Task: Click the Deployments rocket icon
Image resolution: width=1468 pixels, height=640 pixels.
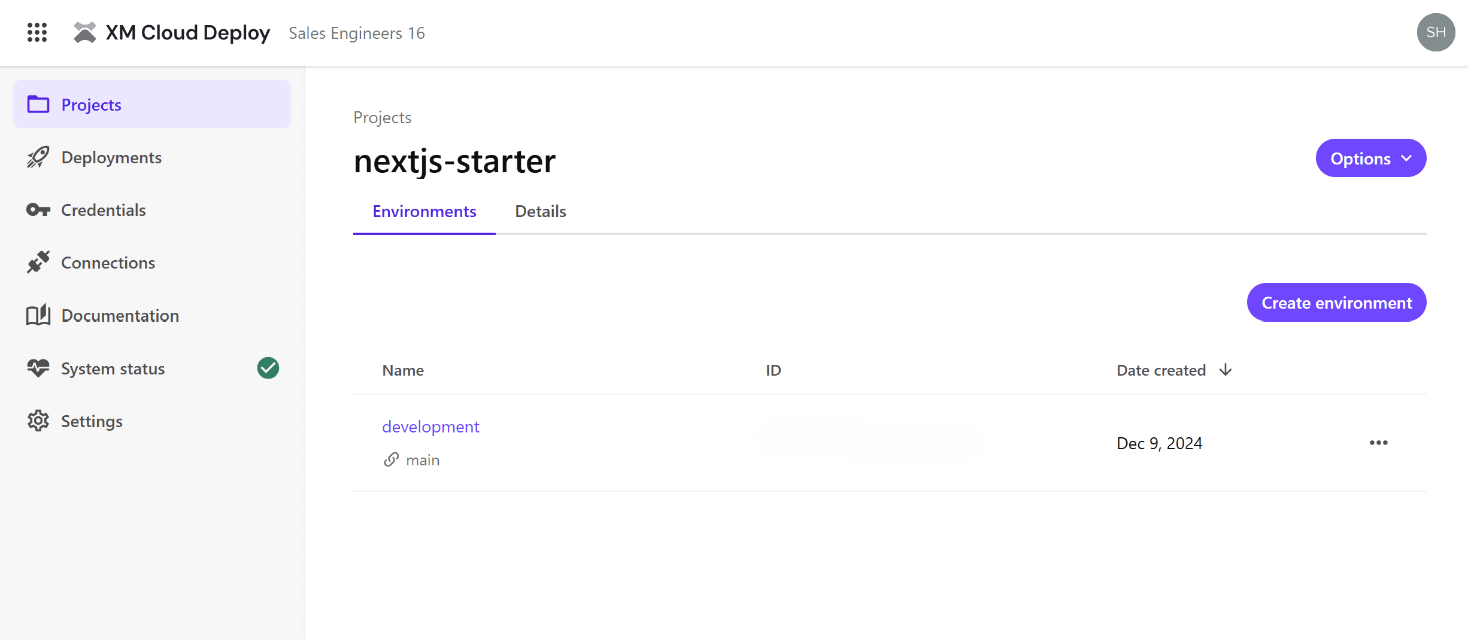Action: coord(38,157)
